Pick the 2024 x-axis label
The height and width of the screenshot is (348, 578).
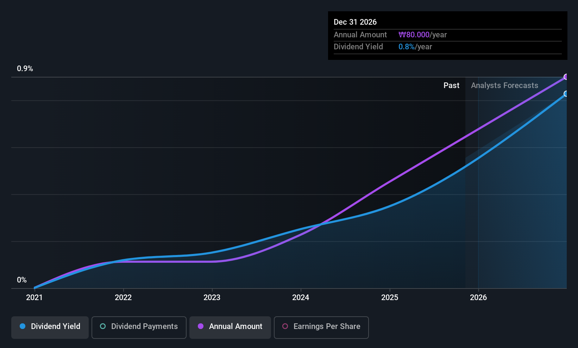pyautogui.click(x=301, y=298)
